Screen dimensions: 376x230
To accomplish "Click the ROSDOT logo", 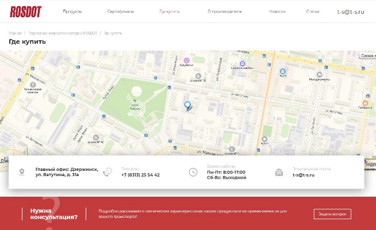I will [25, 11].
